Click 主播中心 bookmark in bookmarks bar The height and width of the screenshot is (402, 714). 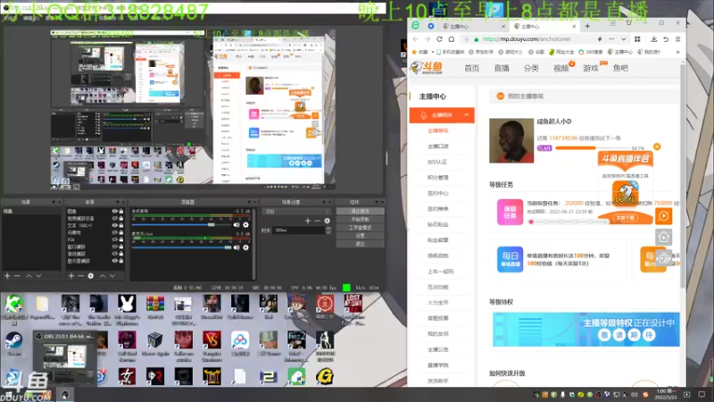click(619, 52)
